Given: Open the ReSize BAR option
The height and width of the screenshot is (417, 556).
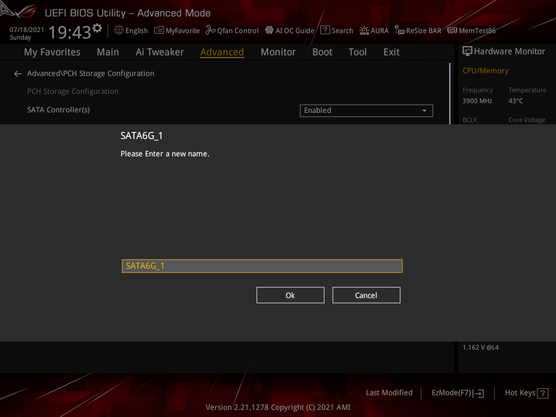Looking at the screenshot, I should click(418, 30).
